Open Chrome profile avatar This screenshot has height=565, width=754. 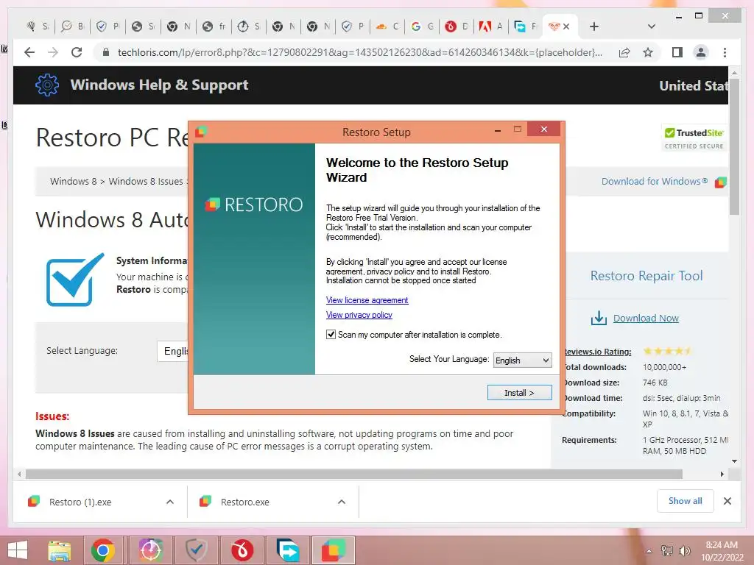point(701,52)
